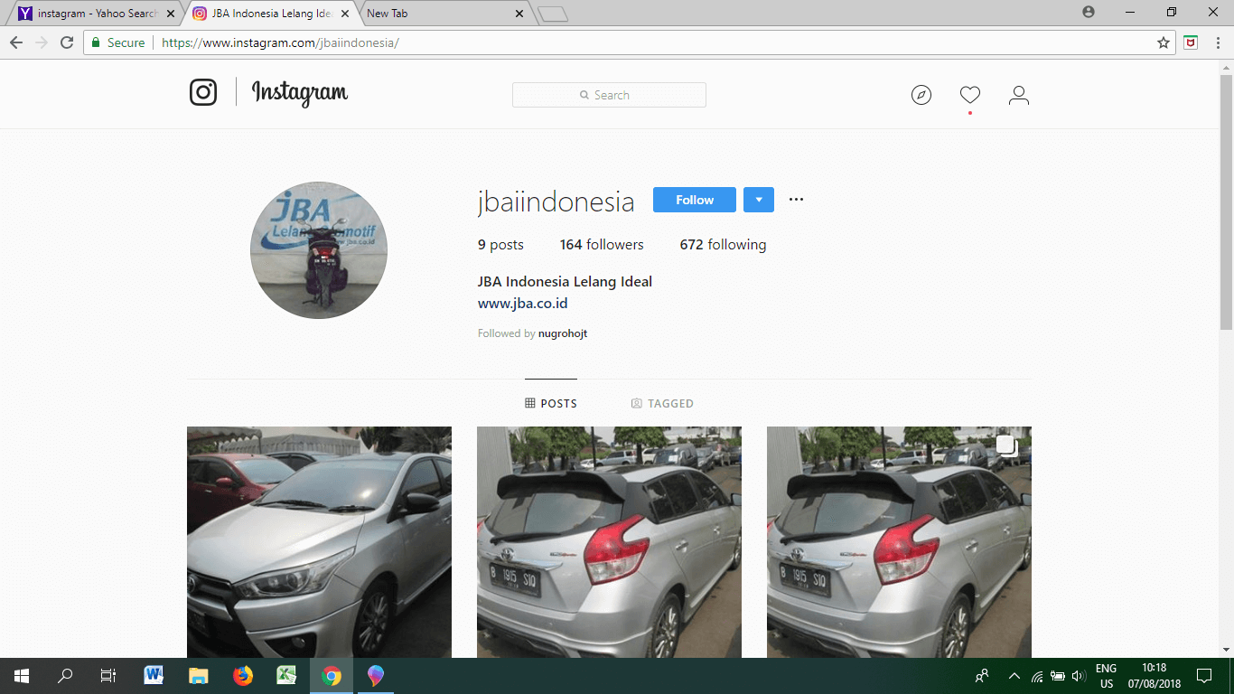Switch to the TAGGED tab

662,403
